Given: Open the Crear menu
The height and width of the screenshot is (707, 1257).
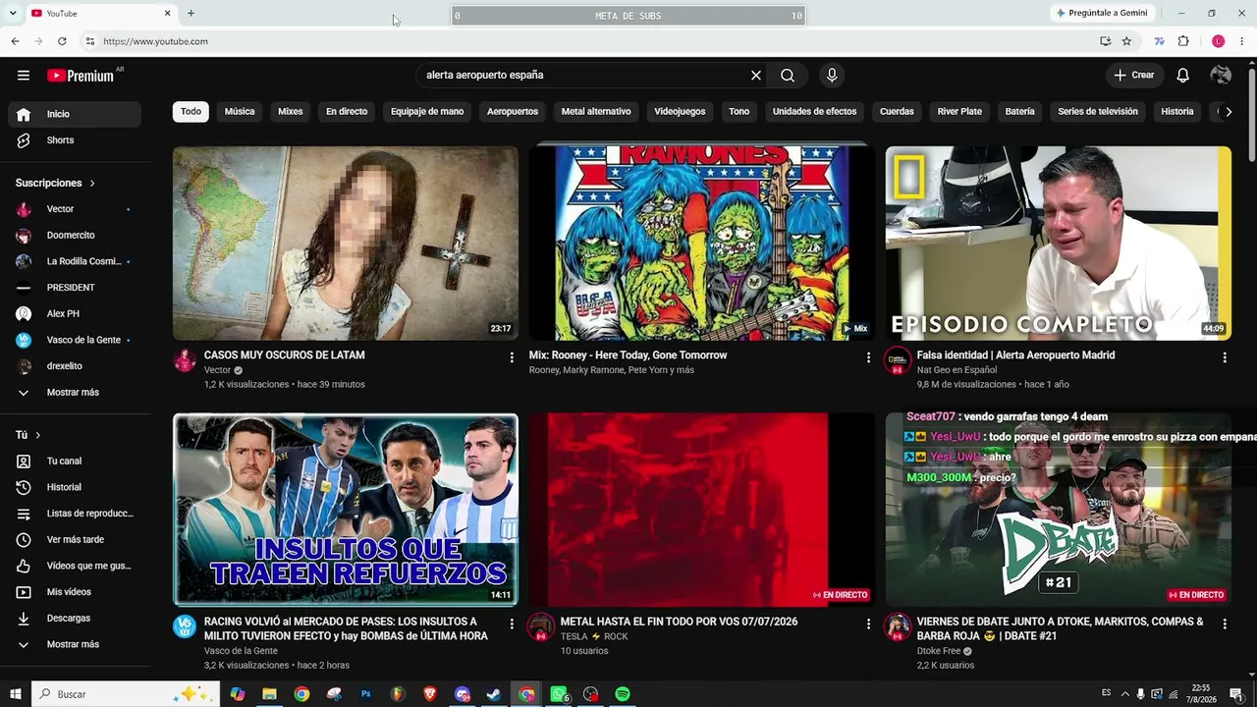Looking at the screenshot, I should point(1134,76).
